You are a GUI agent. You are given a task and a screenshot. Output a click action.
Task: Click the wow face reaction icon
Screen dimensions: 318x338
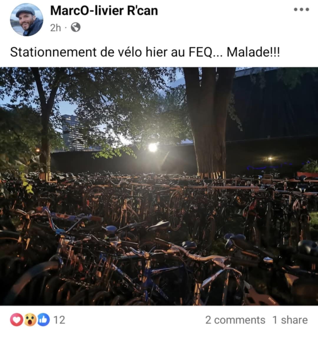pyautogui.click(x=30, y=320)
